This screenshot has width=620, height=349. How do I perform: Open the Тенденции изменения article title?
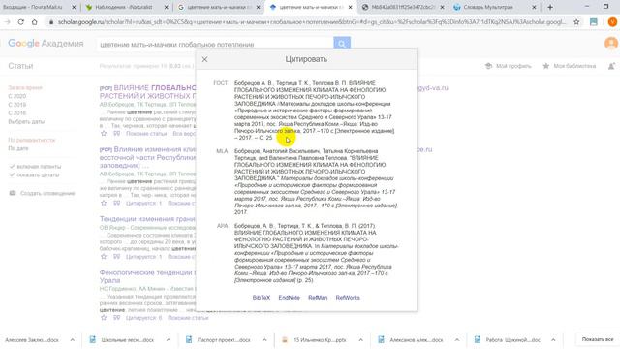point(147,219)
